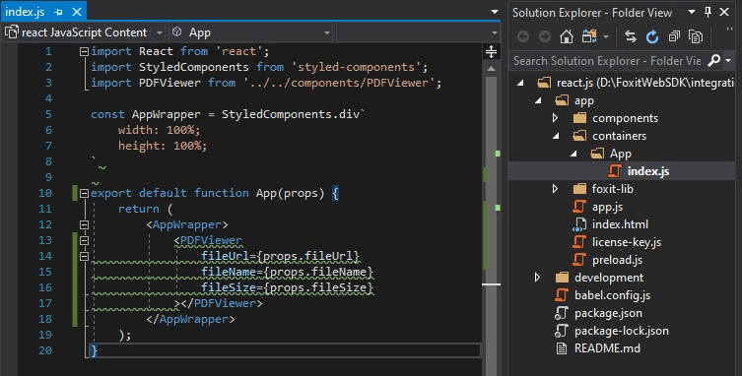Click fileSize attribute on line 16
This screenshot has width=742, height=376.
coord(228,287)
